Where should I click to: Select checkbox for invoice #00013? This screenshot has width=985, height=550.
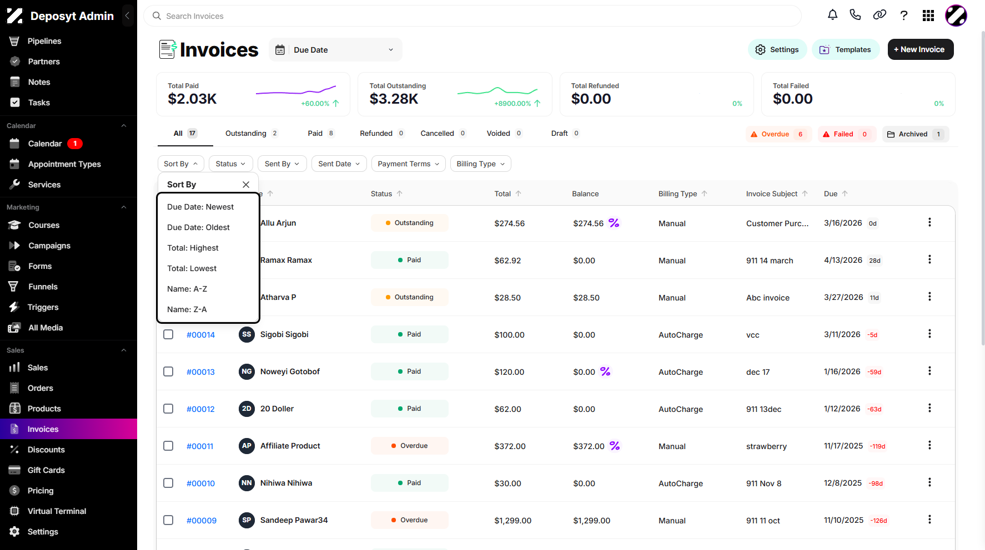168,371
